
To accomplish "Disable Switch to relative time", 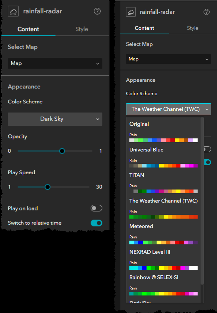I will pos(96,223).
